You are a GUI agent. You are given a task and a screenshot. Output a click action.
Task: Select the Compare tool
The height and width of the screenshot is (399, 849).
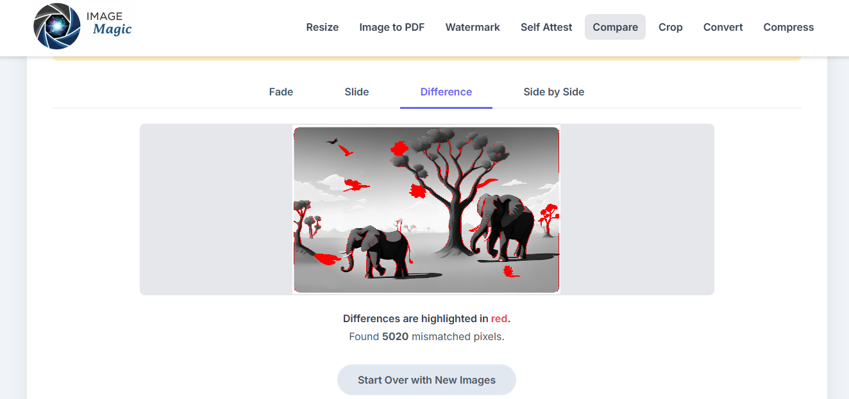pos(615,27)
